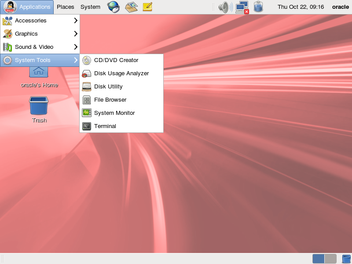The height and width of the screenshot is (264, 352).
Task: Launch the yellow note-taking icon
Action: [147, 7]
